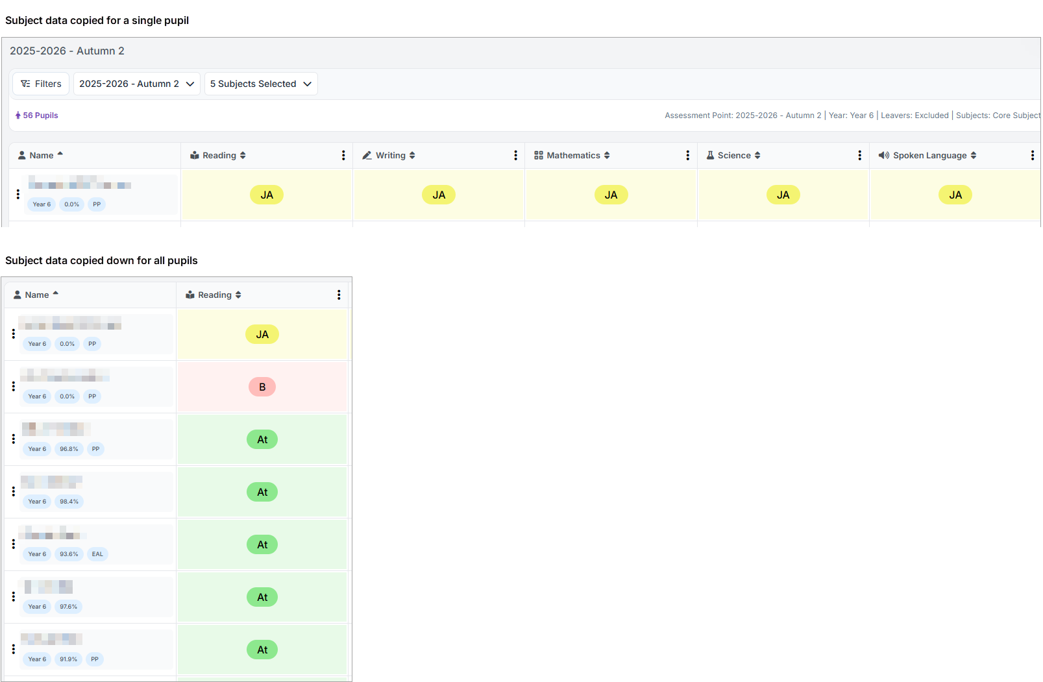Open Mathematics column three-dot menu
The image size is (1043, 682).
click(687, 156)
